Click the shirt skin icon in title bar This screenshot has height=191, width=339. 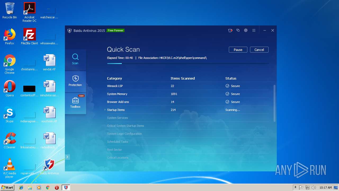(x=230, y=31)
